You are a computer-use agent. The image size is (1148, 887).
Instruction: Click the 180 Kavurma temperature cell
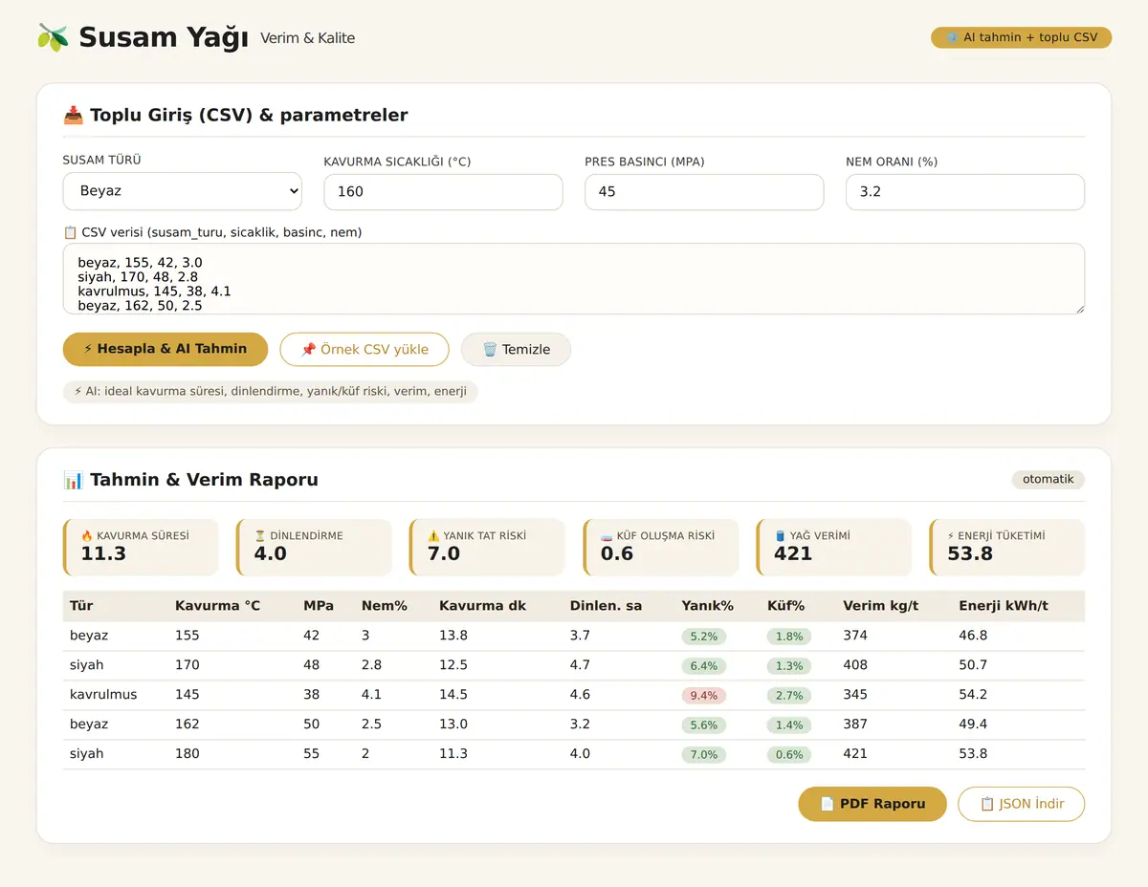(188, 754)
